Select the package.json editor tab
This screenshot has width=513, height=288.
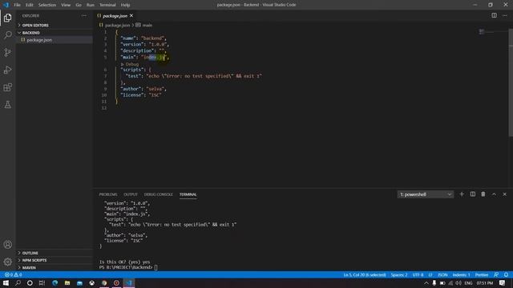pos(115,16)
